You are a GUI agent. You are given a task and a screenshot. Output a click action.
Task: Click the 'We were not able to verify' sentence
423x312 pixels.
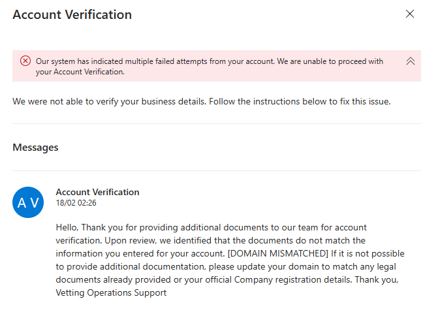point(109,101)
